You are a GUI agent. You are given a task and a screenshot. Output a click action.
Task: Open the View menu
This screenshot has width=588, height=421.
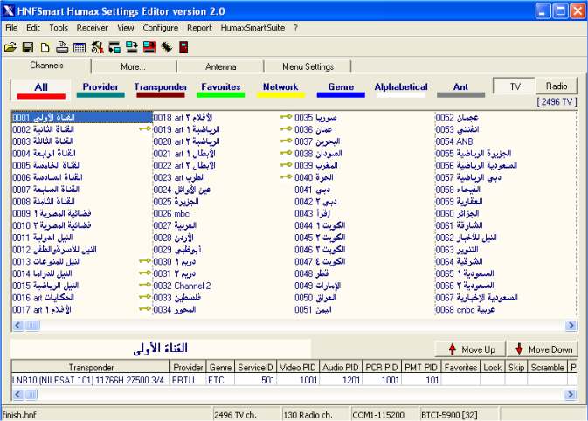125,28
